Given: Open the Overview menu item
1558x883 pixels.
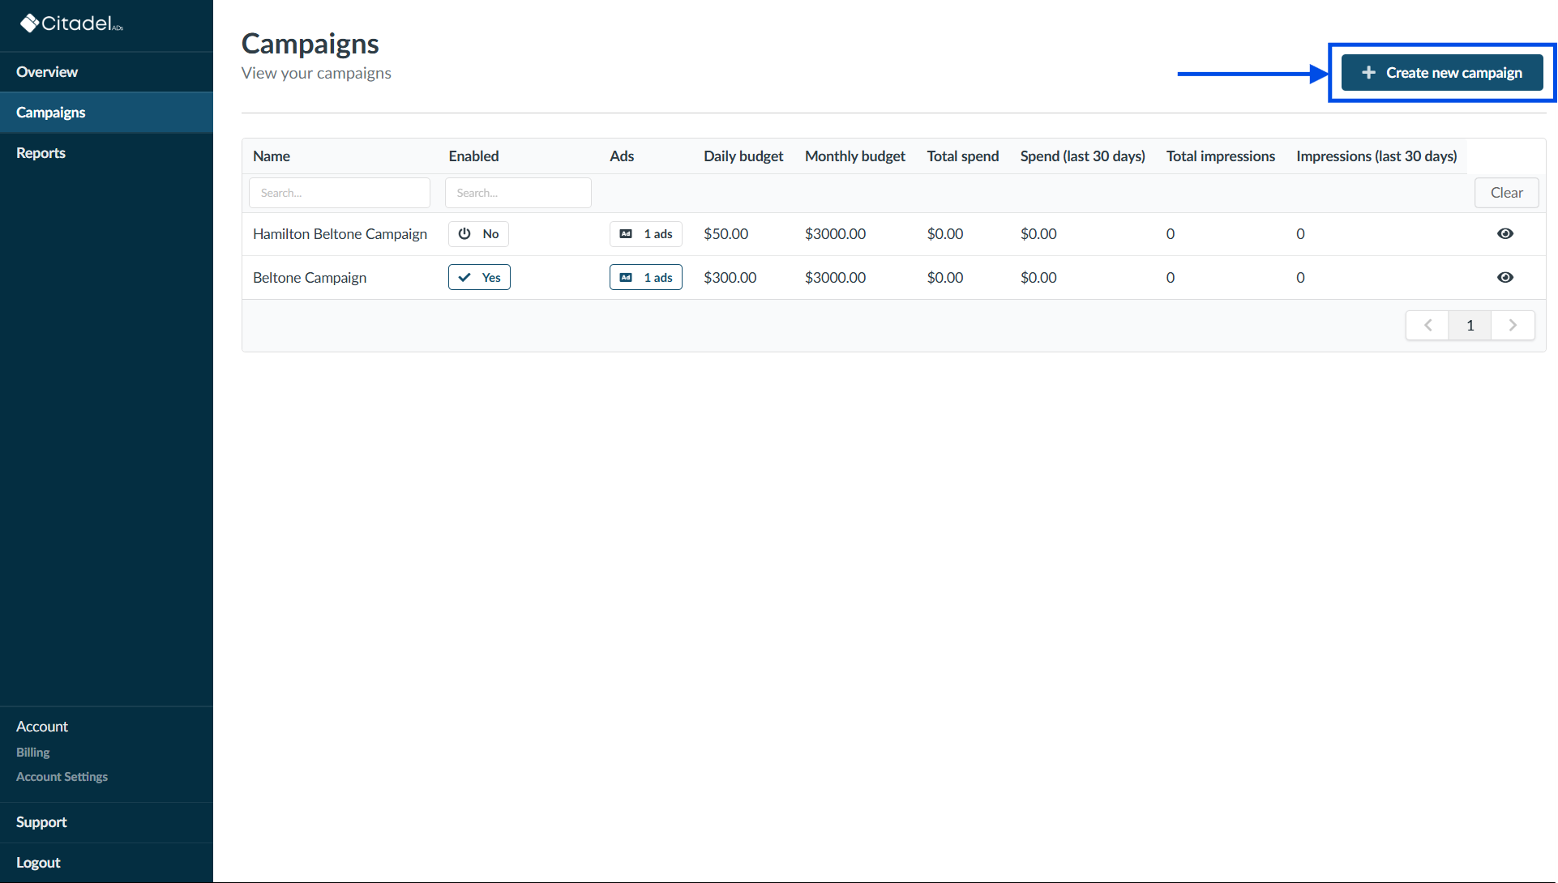Looking at the screenshot, I should [x=47, y=72].
